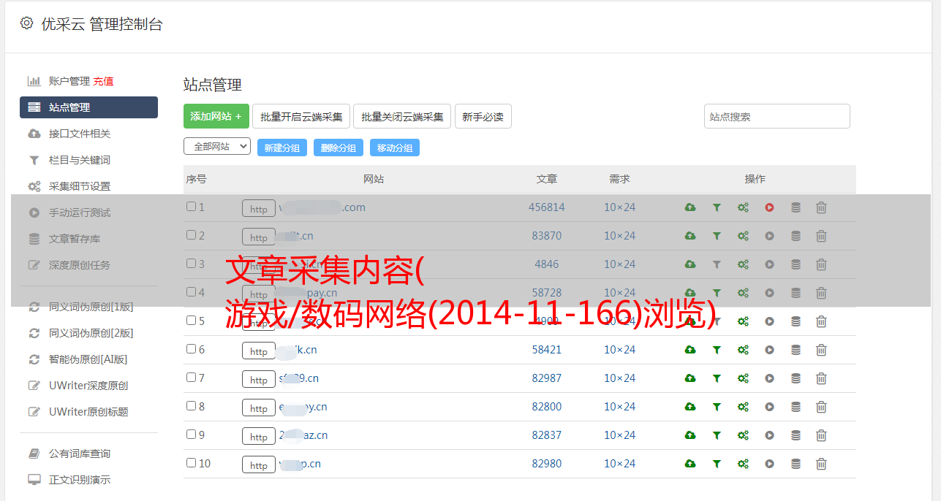The image size is (941, 501).
Task: Click the play icon in row 5
Action: tap(769, 321)
